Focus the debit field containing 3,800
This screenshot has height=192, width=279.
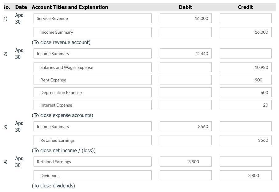pyautogui.click(x=185, y=162)
